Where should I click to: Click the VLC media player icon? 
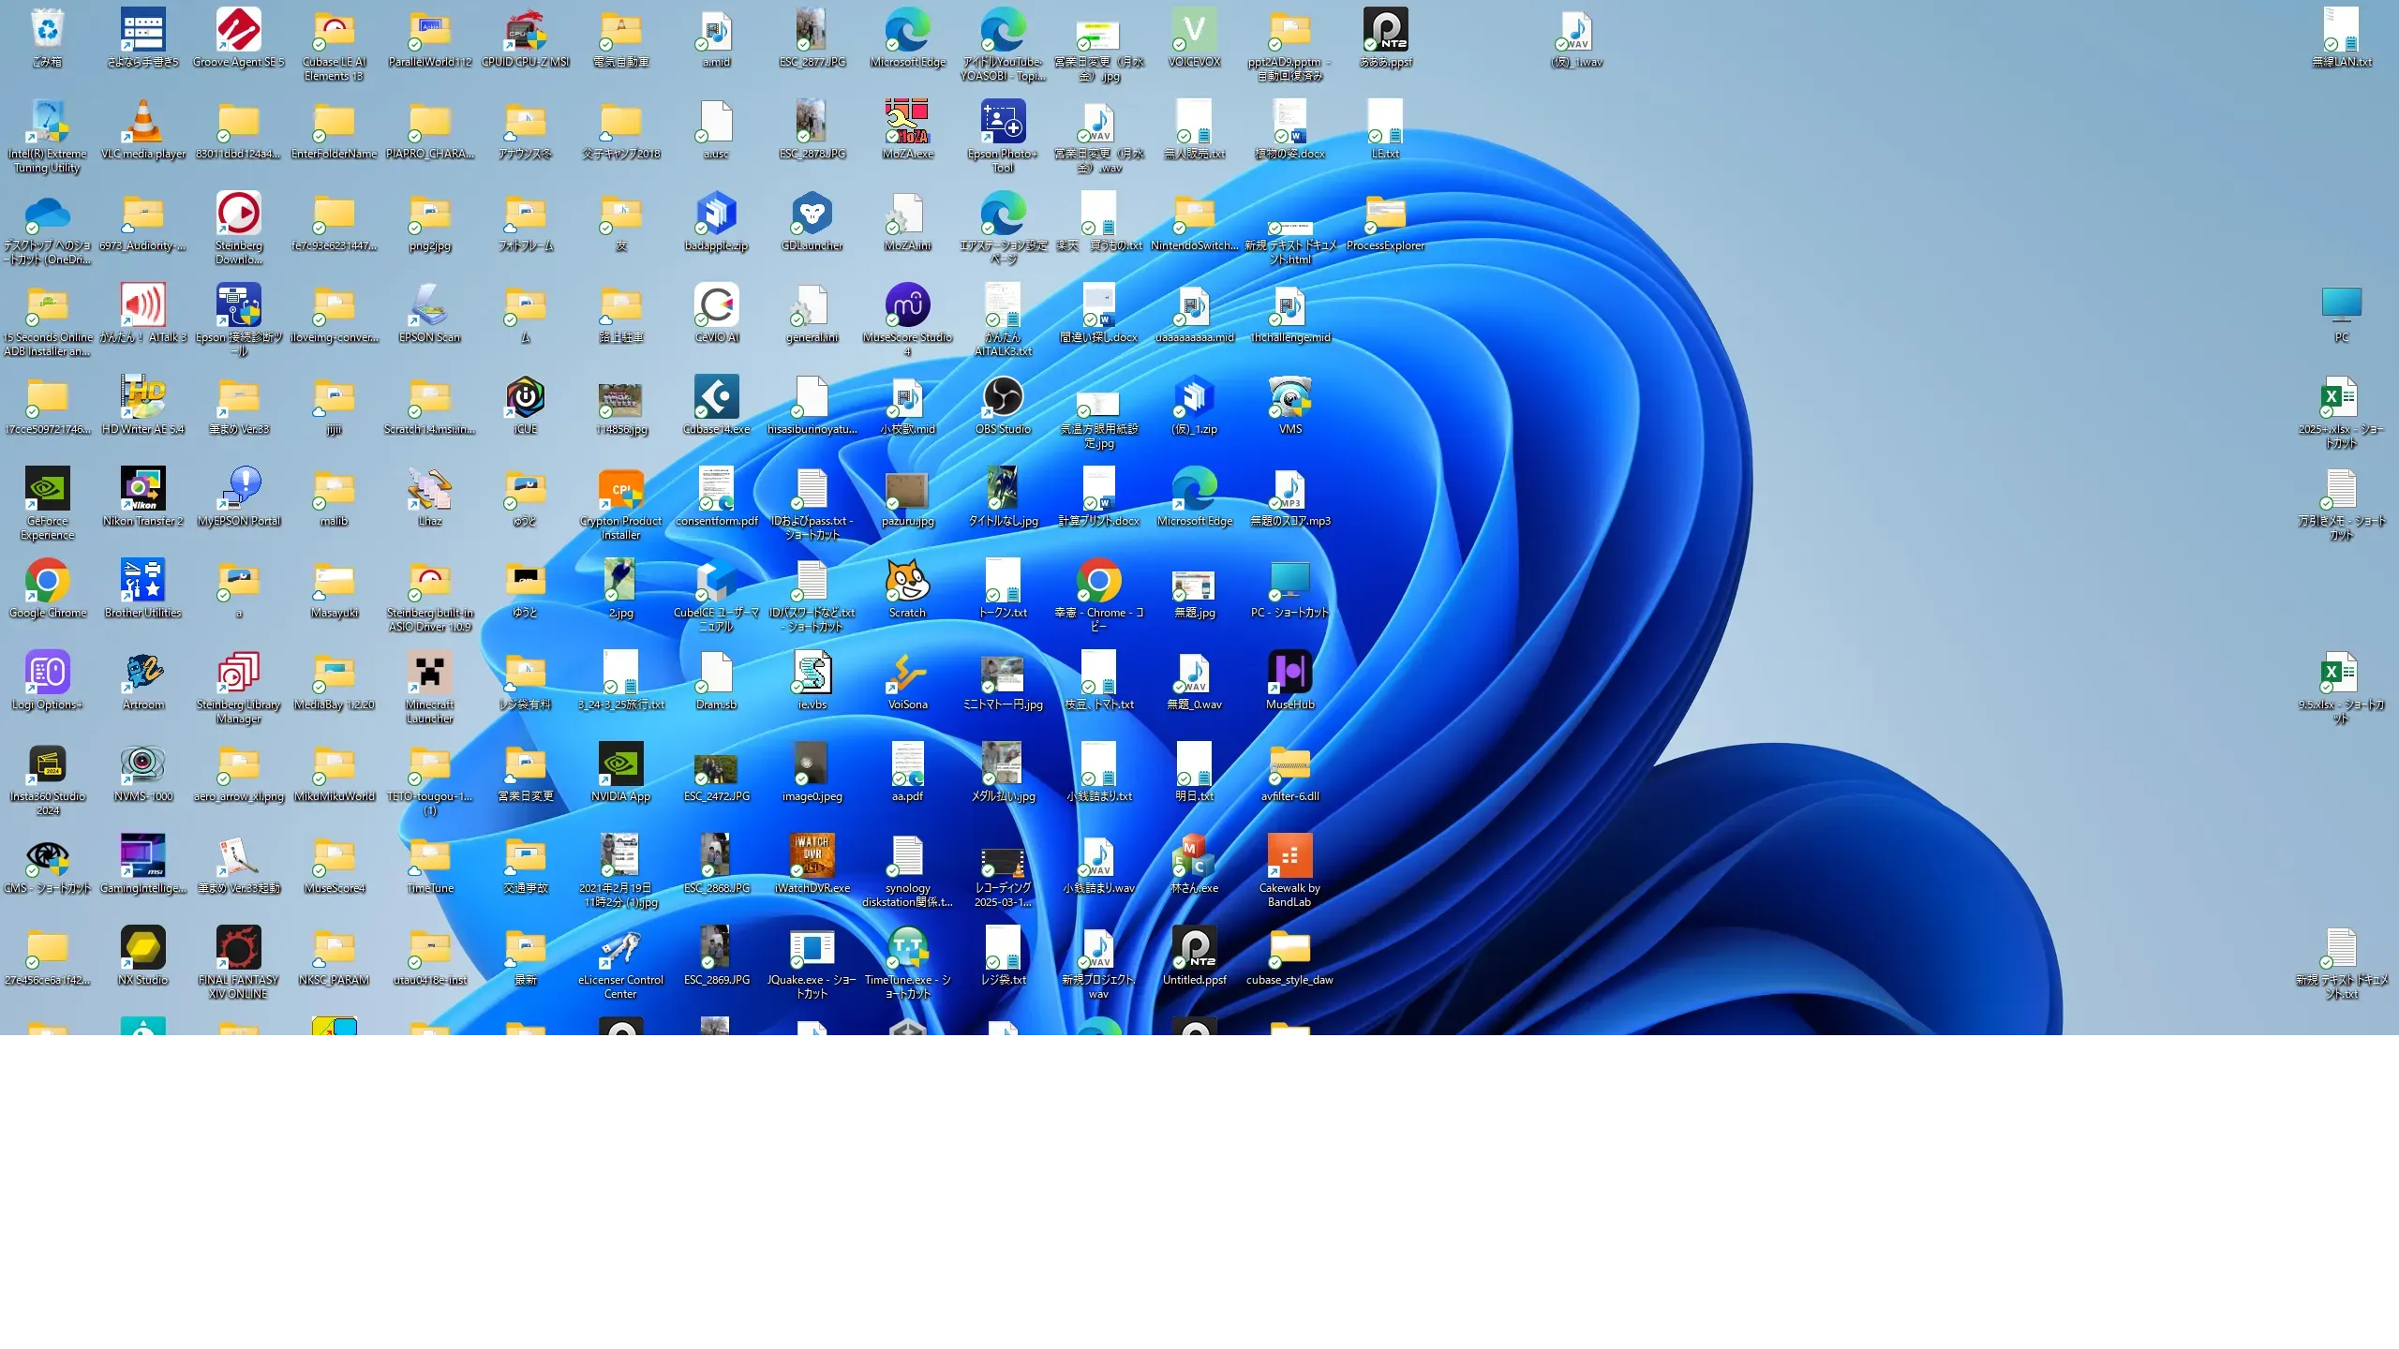[142, 123]
